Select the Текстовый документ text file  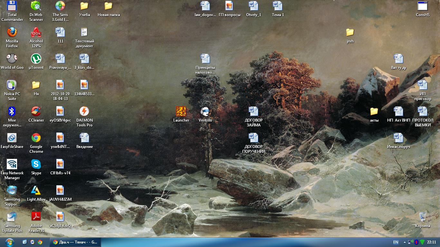[x=84, y=37]
